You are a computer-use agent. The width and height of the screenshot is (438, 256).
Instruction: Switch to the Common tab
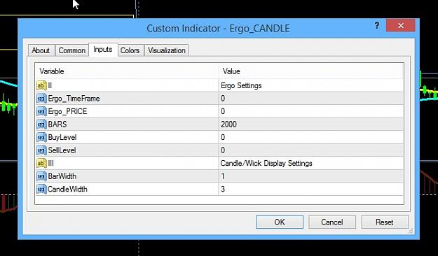tap(71, 50)
